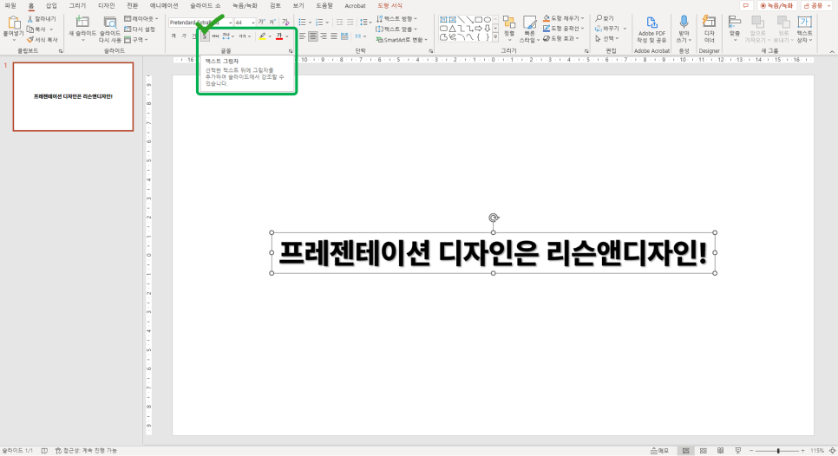The image size is (838, 456).
Task: Open the numbering list dropdown arrow
Action: point(327,23)
